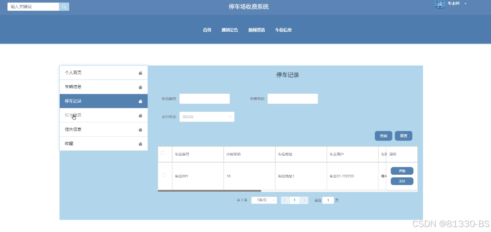Open 车位信息 in navigation bar
The image size is (491, 232).
click(283, 30)
